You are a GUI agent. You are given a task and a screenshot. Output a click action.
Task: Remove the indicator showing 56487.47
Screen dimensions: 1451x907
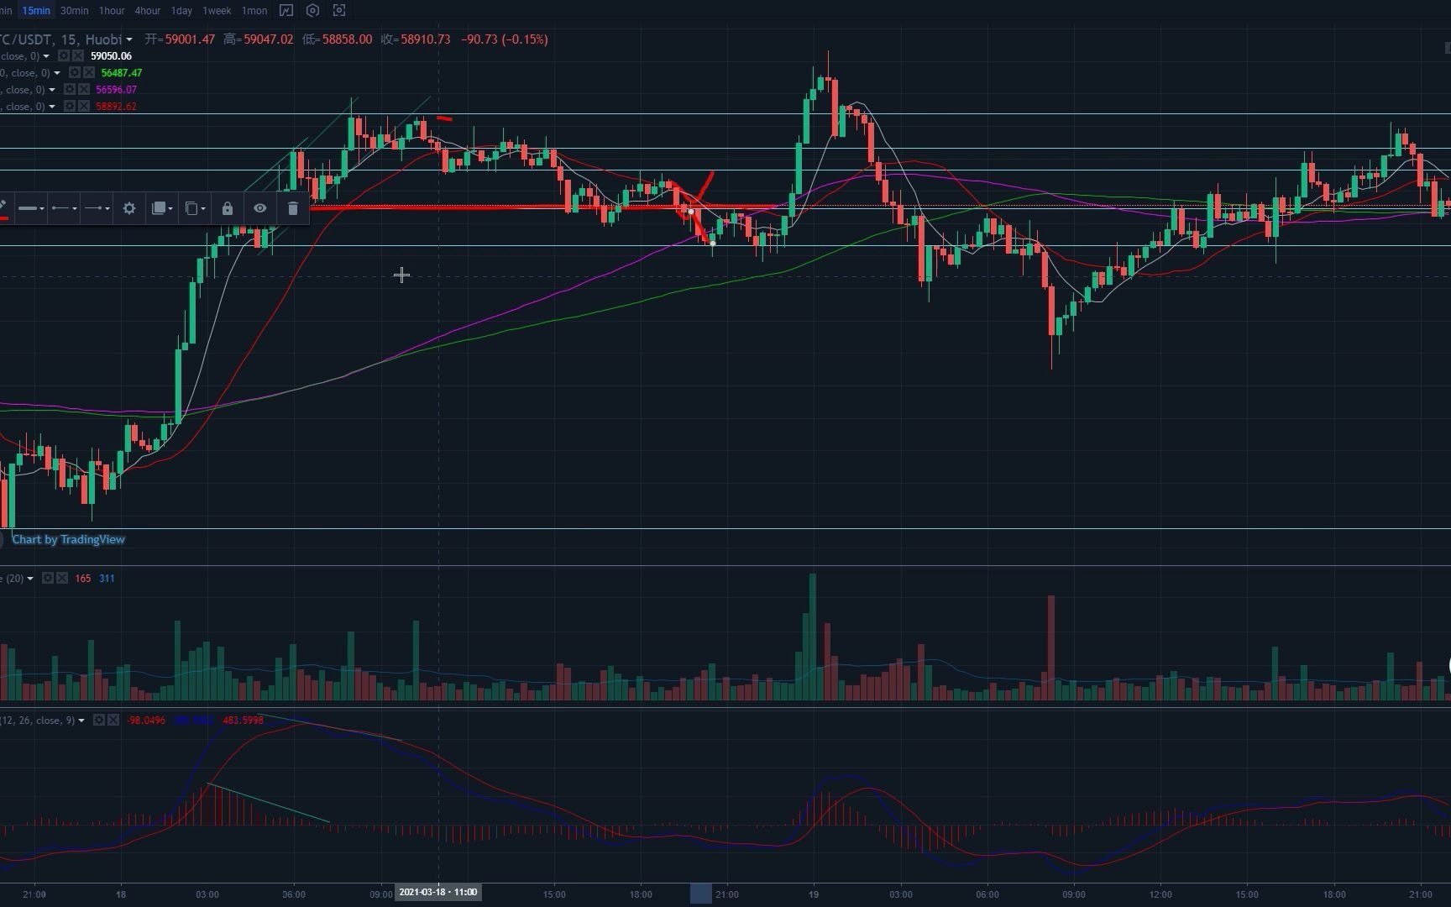click(x=89, y=73)
